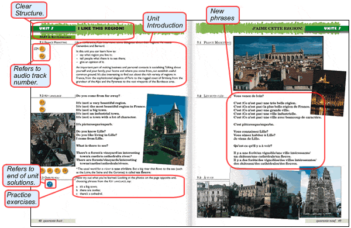Click the "Refers to audio track number." callout

pyautogui.click(x=30, y=75)
